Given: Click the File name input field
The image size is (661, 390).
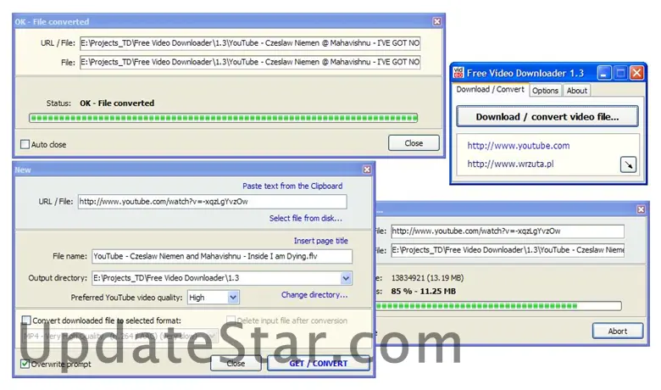Looking at the screenshot, I should click(x=222, y=256).
